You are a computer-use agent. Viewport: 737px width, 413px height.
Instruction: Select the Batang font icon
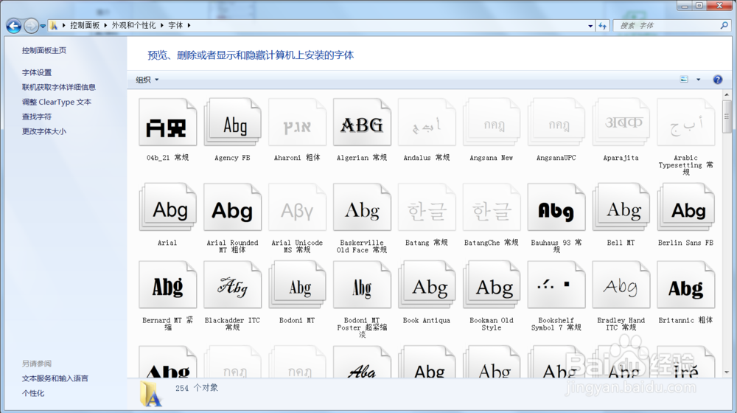coord(427,207)
